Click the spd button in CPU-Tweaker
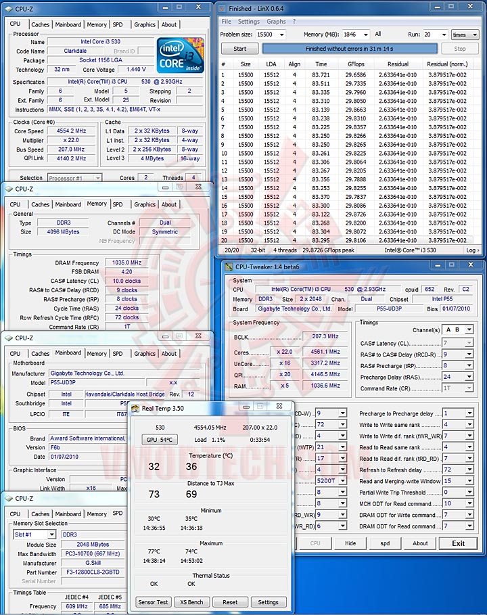This screenshot has height=615, width=487. point(385,543)
